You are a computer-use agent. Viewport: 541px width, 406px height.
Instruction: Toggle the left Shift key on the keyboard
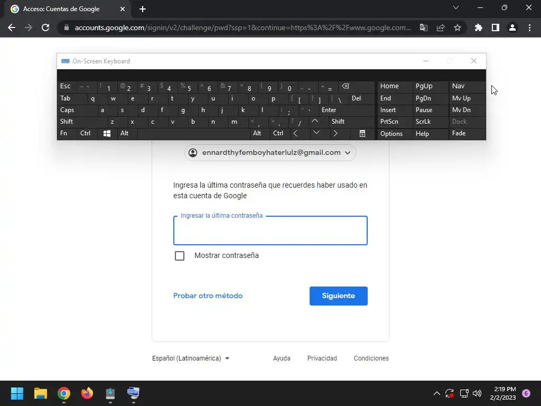(x=82, y=122)
